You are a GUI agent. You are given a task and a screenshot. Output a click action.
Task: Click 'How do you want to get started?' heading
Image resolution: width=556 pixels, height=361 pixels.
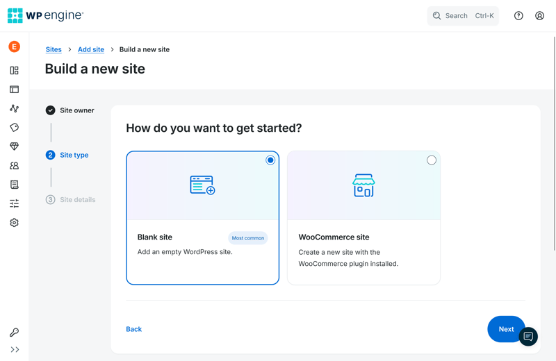point(214,128)
